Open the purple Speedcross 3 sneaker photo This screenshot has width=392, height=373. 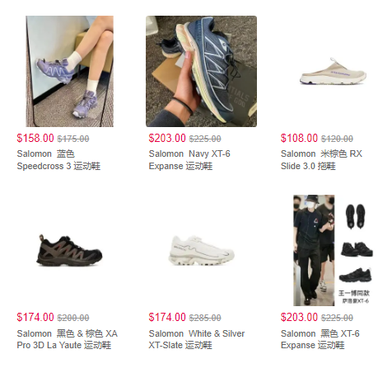pos(69,71)
